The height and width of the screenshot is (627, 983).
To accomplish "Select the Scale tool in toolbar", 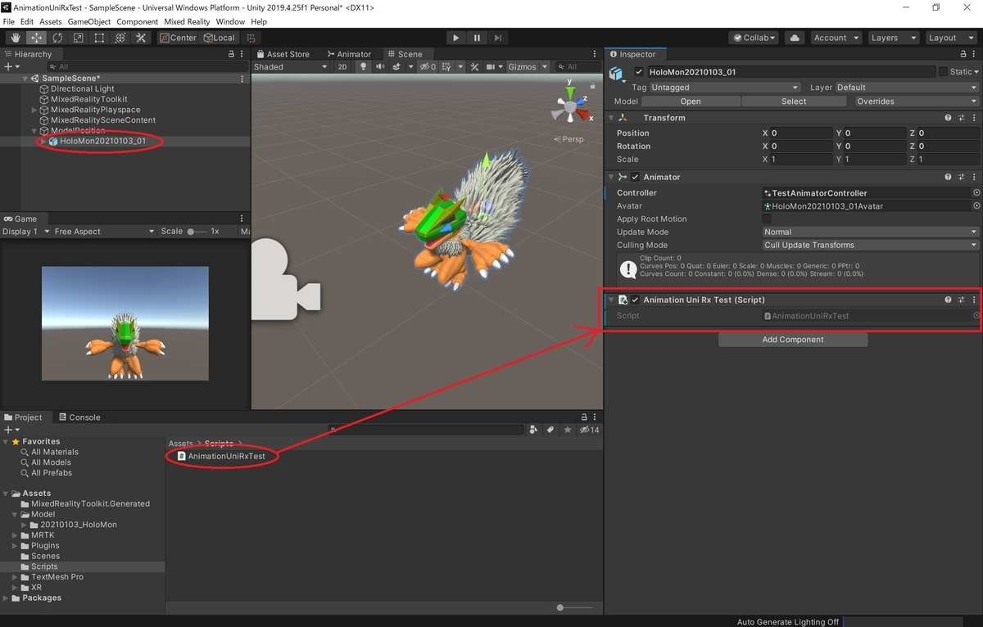I will tap(79, 38).
